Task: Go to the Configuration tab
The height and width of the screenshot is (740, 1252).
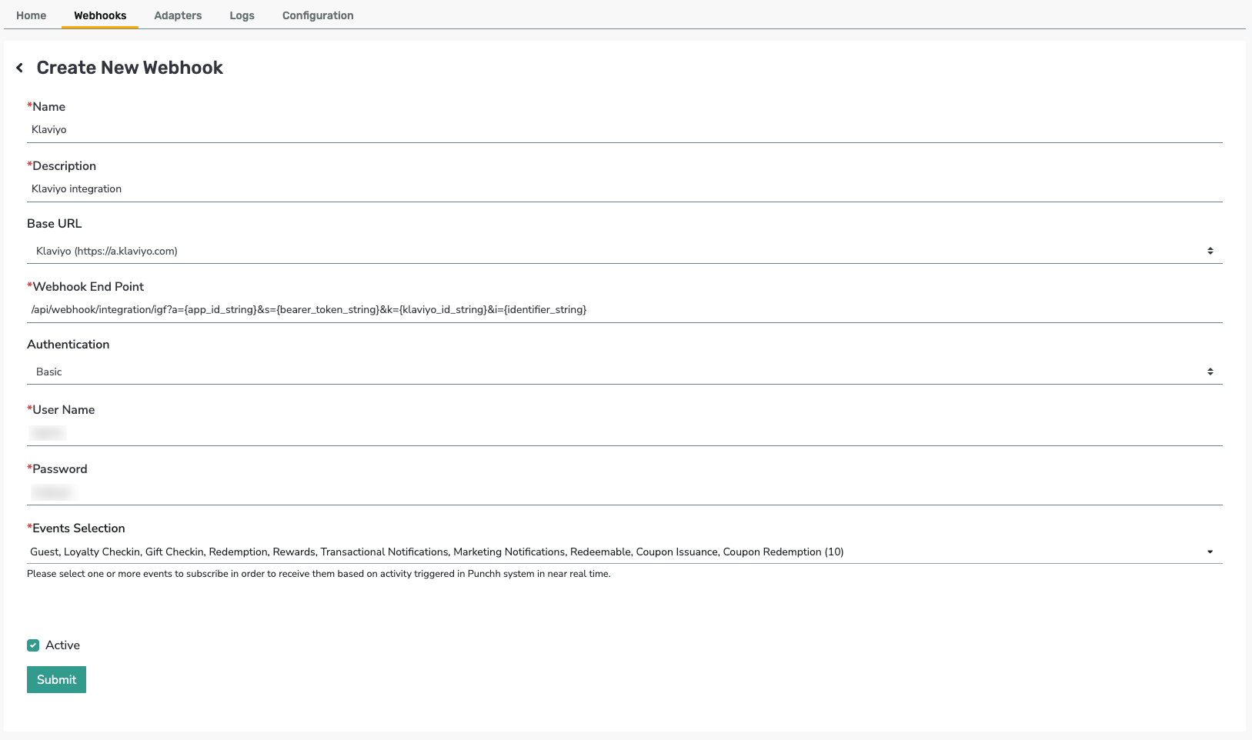Action: [x=318, y=15]
